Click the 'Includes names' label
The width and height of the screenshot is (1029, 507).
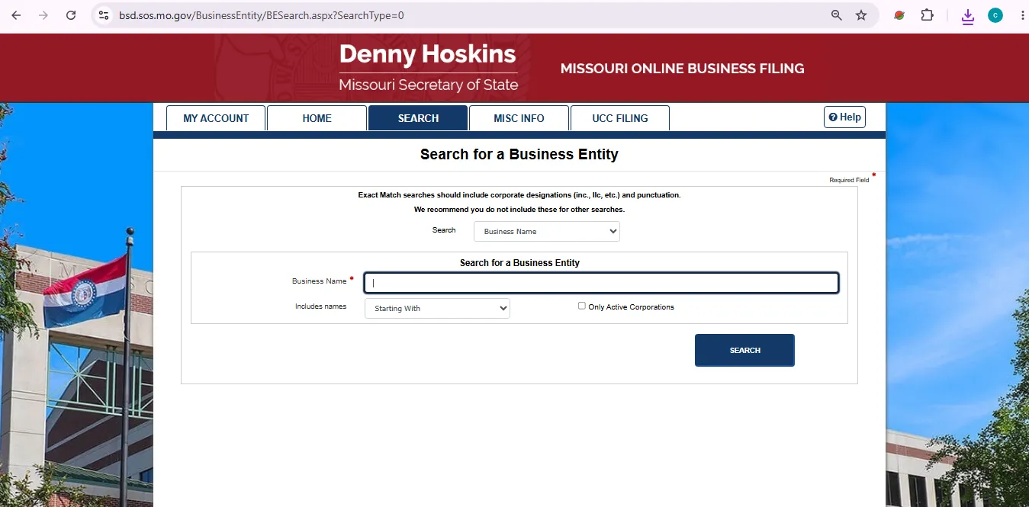(320, 306)
